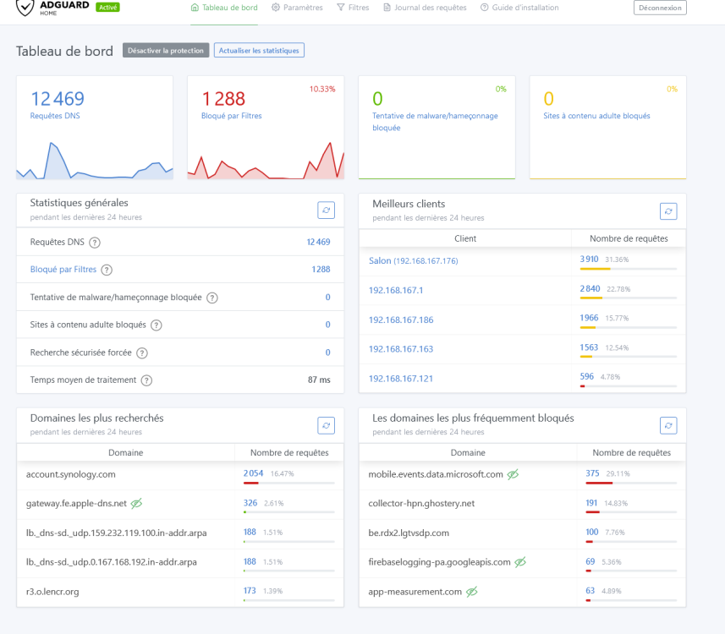Open the Bloqué par Filtres link in statistics
This screenshot has height=634, width=725.
[x=63, y=270]
